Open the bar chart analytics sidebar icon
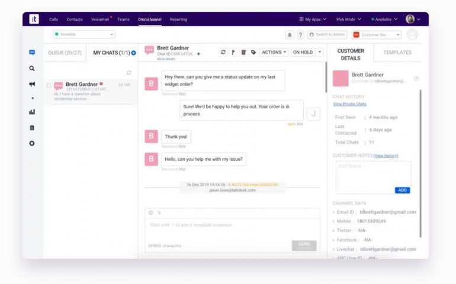 pyautogui.click(x=32, y=112)
